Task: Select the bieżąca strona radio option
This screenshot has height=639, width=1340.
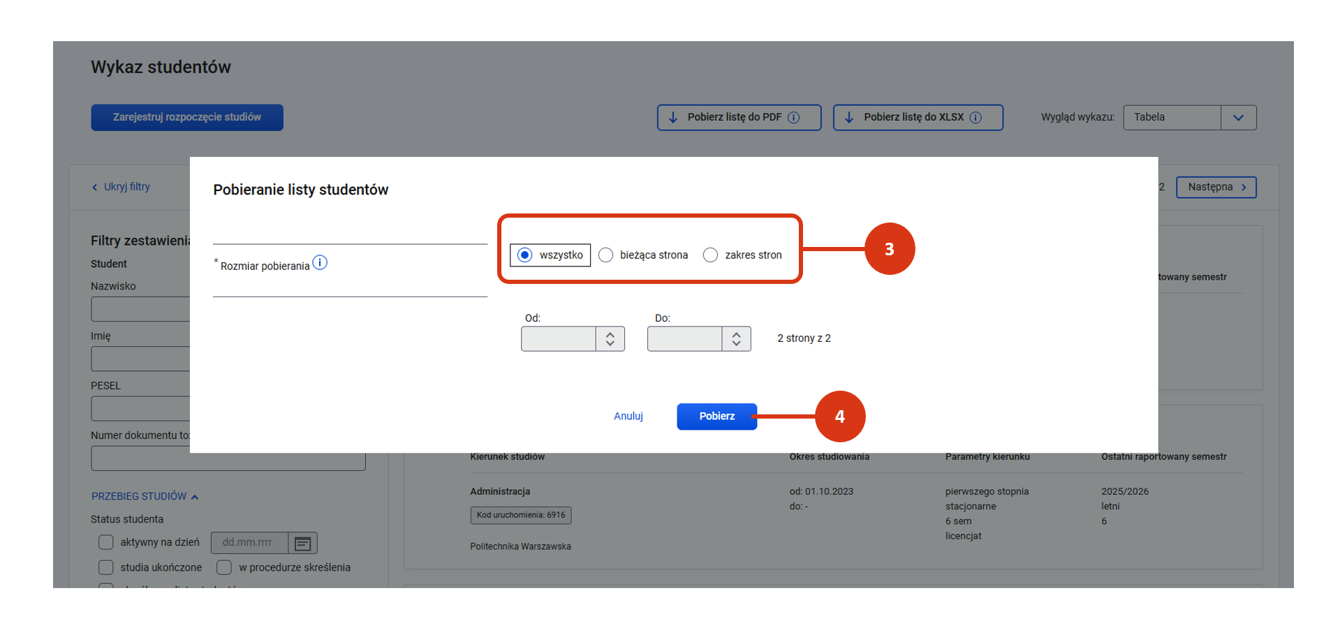Action: point(606,255)
